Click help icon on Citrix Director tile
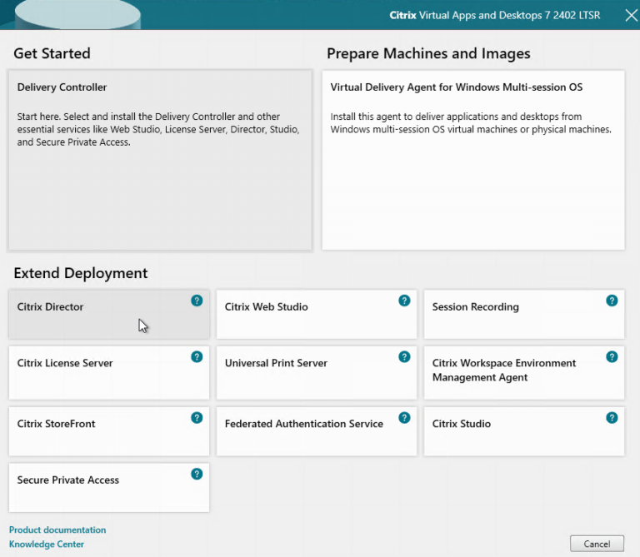 tap(197, 301)
